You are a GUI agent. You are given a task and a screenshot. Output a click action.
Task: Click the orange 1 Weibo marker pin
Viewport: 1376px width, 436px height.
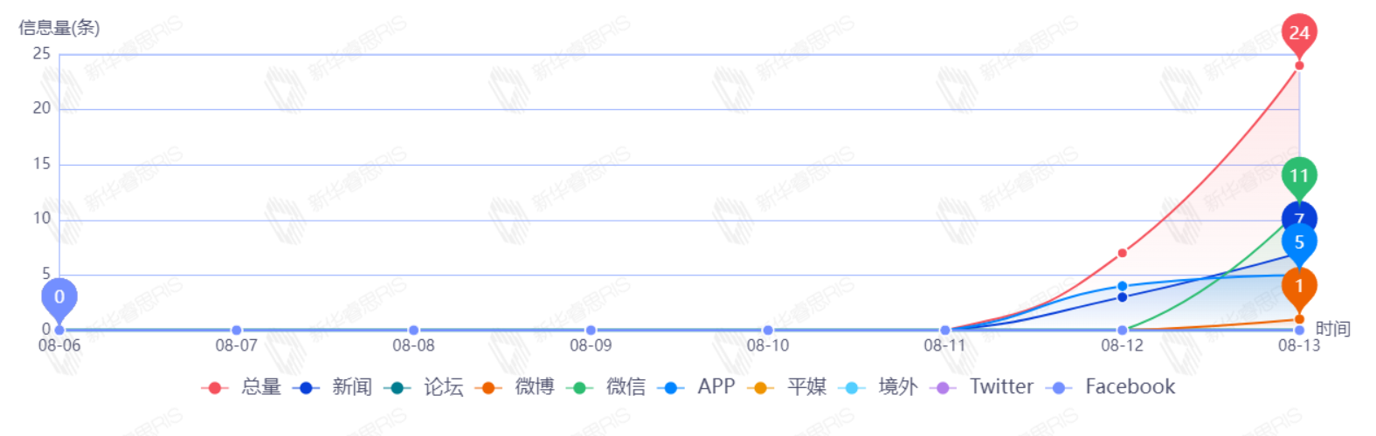tap(1299, 287)
